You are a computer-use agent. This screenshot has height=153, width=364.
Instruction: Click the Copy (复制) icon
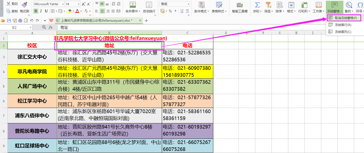coord(9,11)
